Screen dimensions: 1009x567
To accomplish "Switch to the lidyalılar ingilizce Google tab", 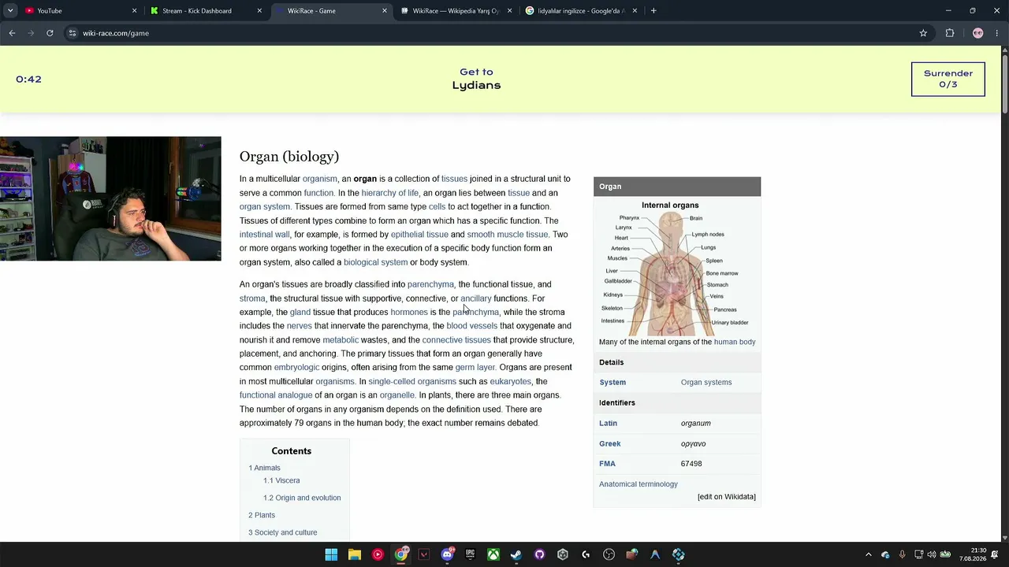I will [x=583, y=11].
